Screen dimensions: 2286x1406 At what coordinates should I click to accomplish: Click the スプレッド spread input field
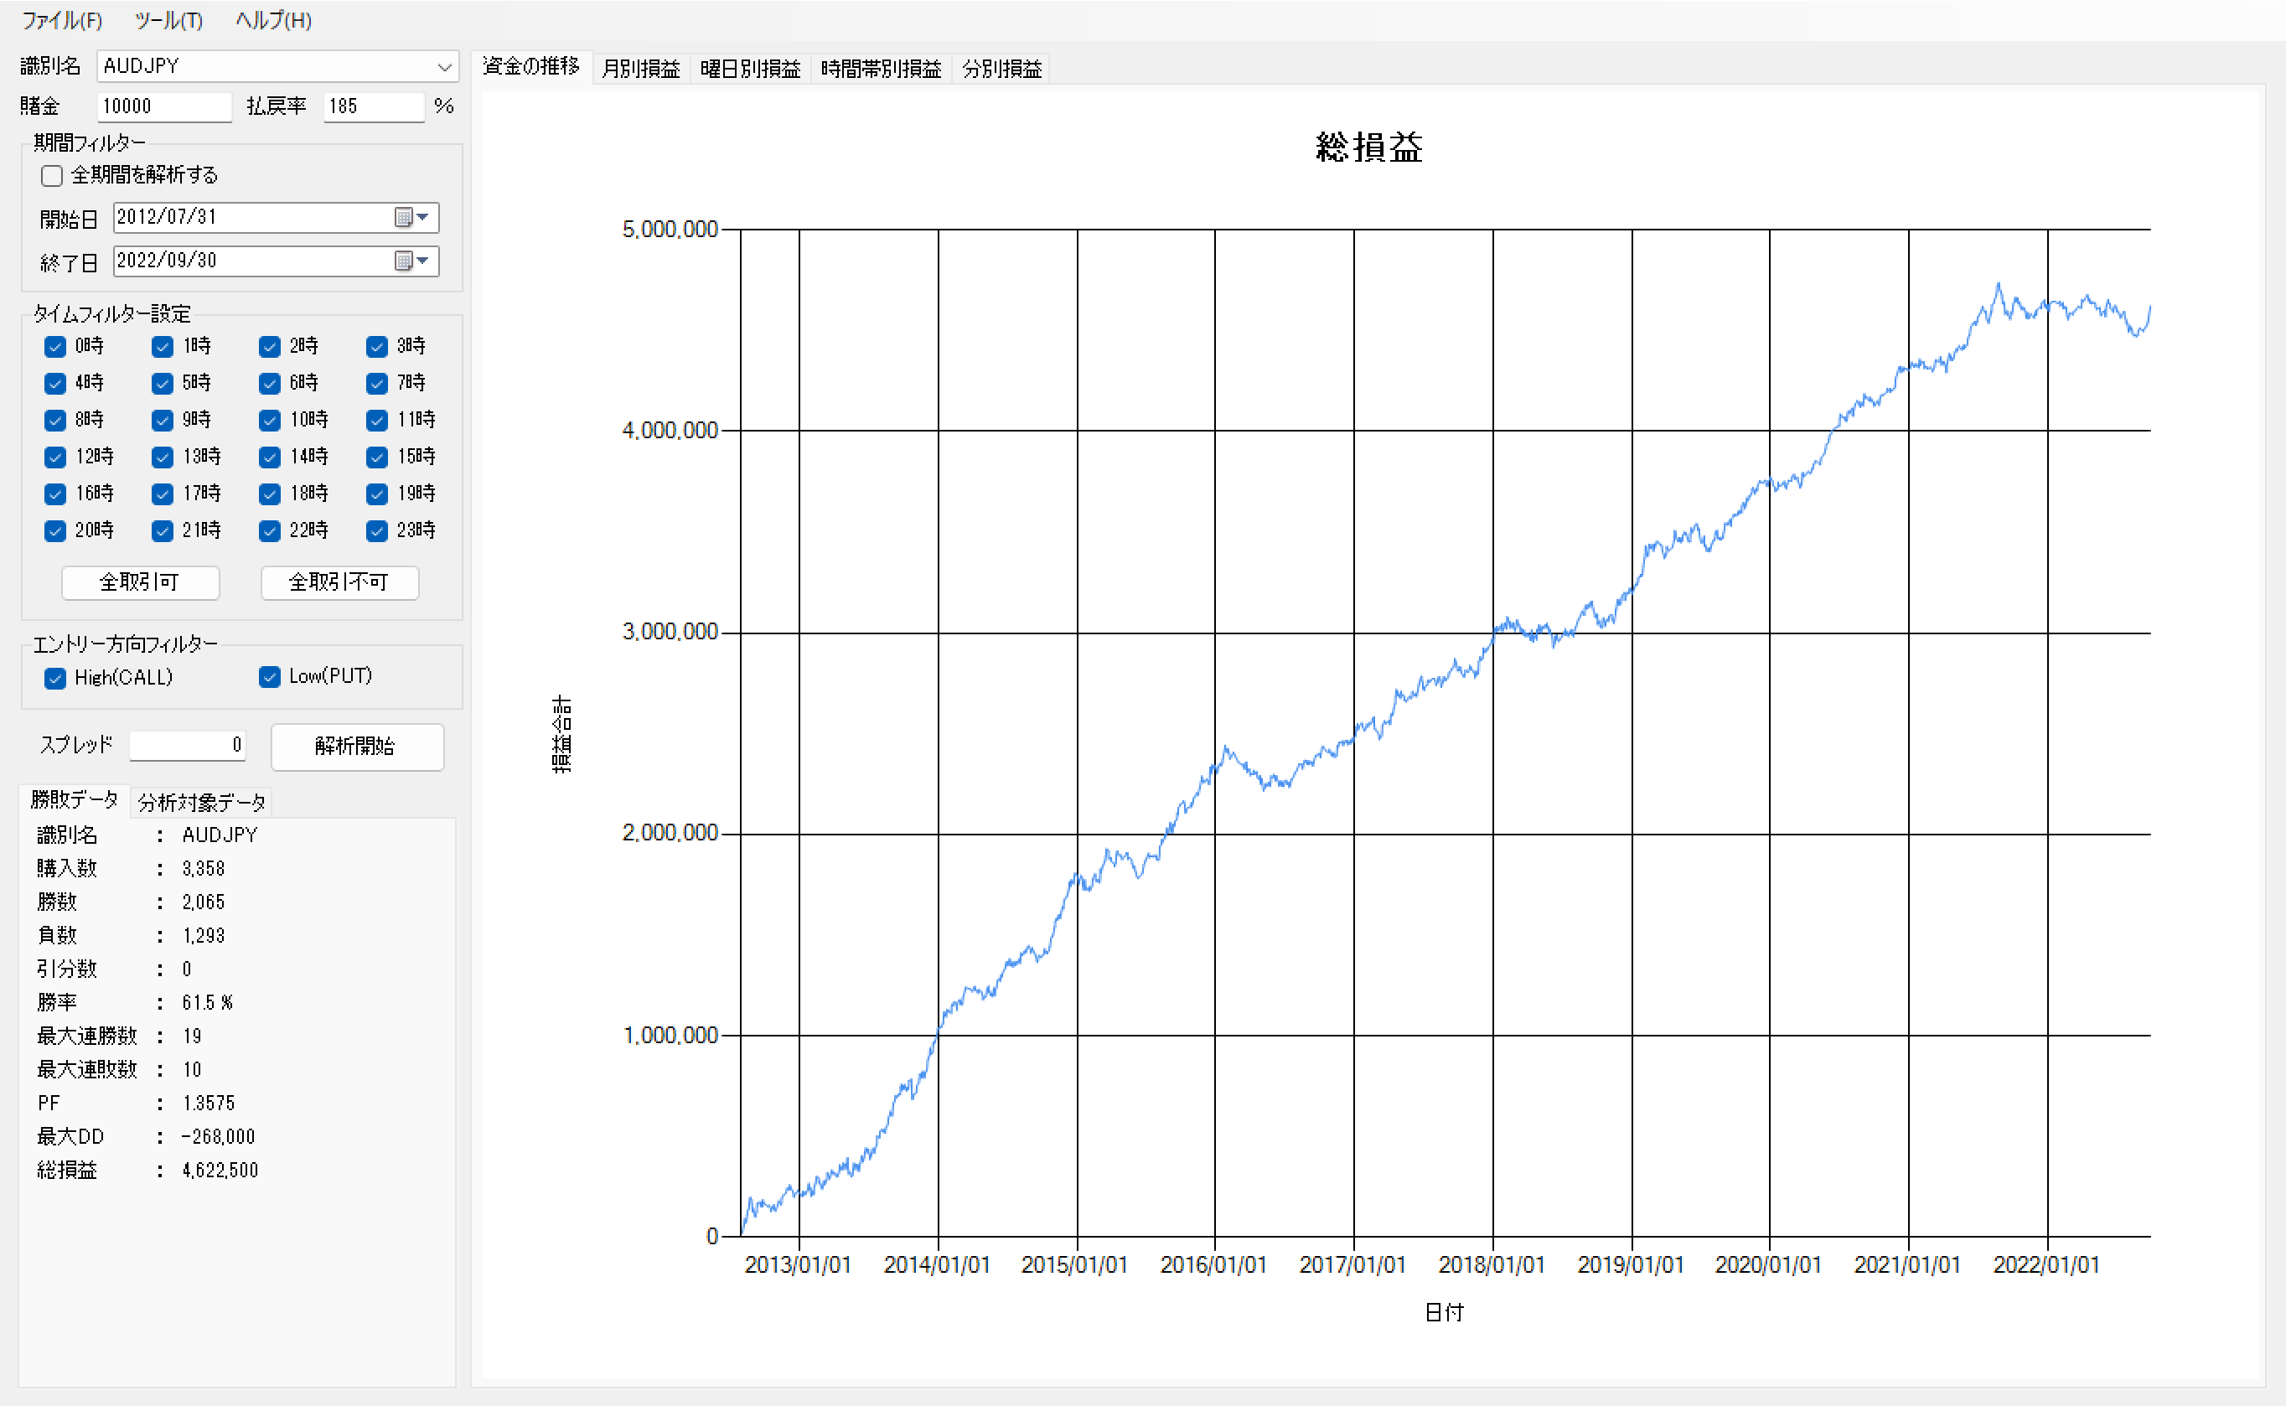(x=187, y=746)
